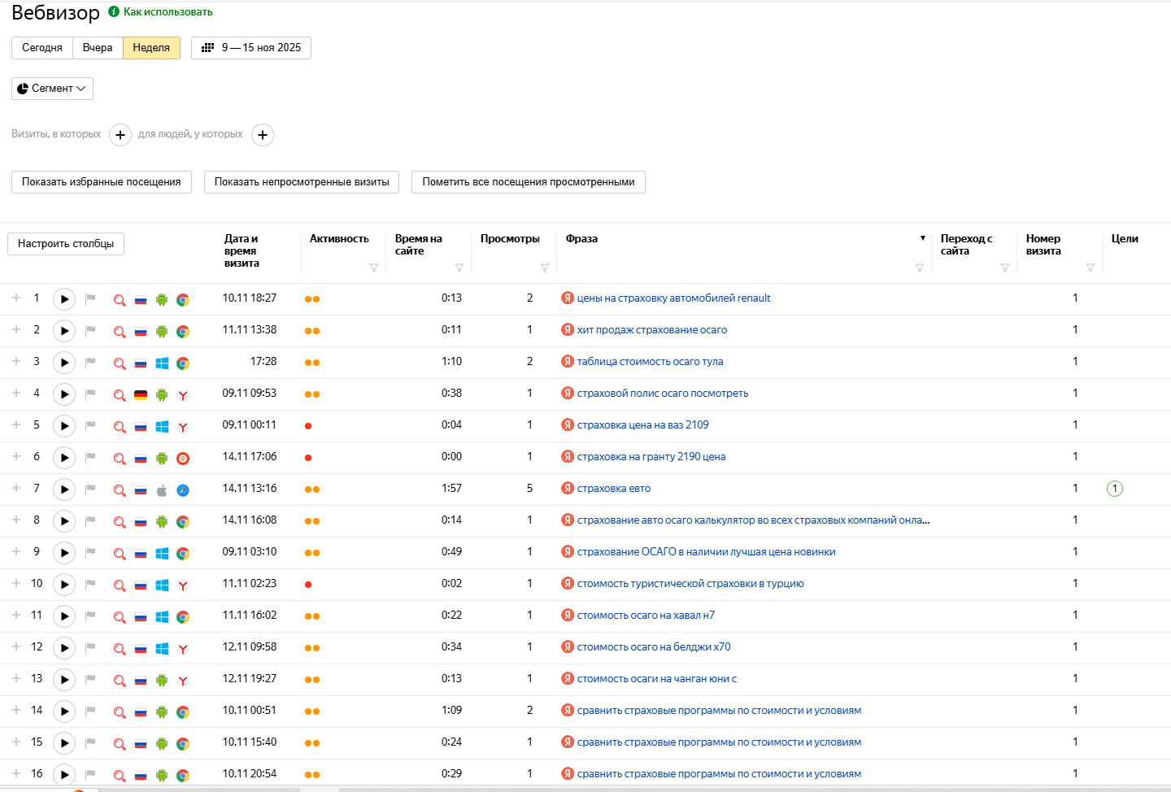Select the Вчера period tab

(98, 48)
